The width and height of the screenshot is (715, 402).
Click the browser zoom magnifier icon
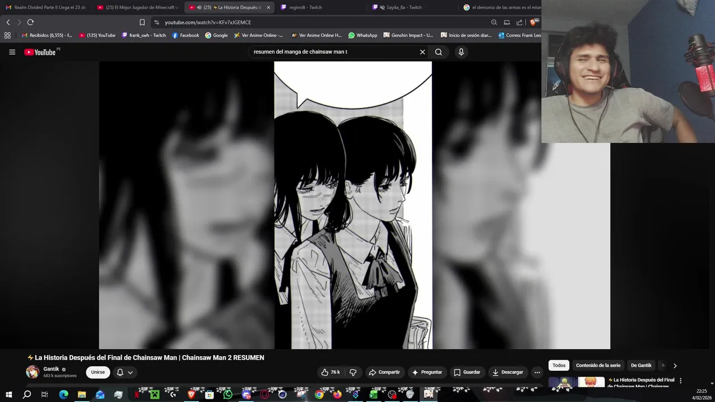[x=494, y=22]
